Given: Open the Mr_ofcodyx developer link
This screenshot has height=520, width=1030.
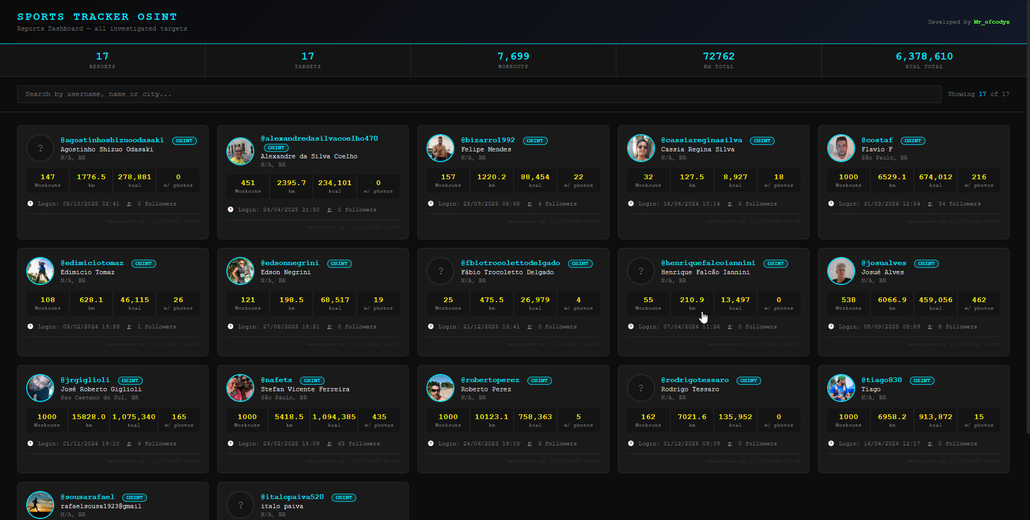Looking at the screenshot, I should 991,22.
